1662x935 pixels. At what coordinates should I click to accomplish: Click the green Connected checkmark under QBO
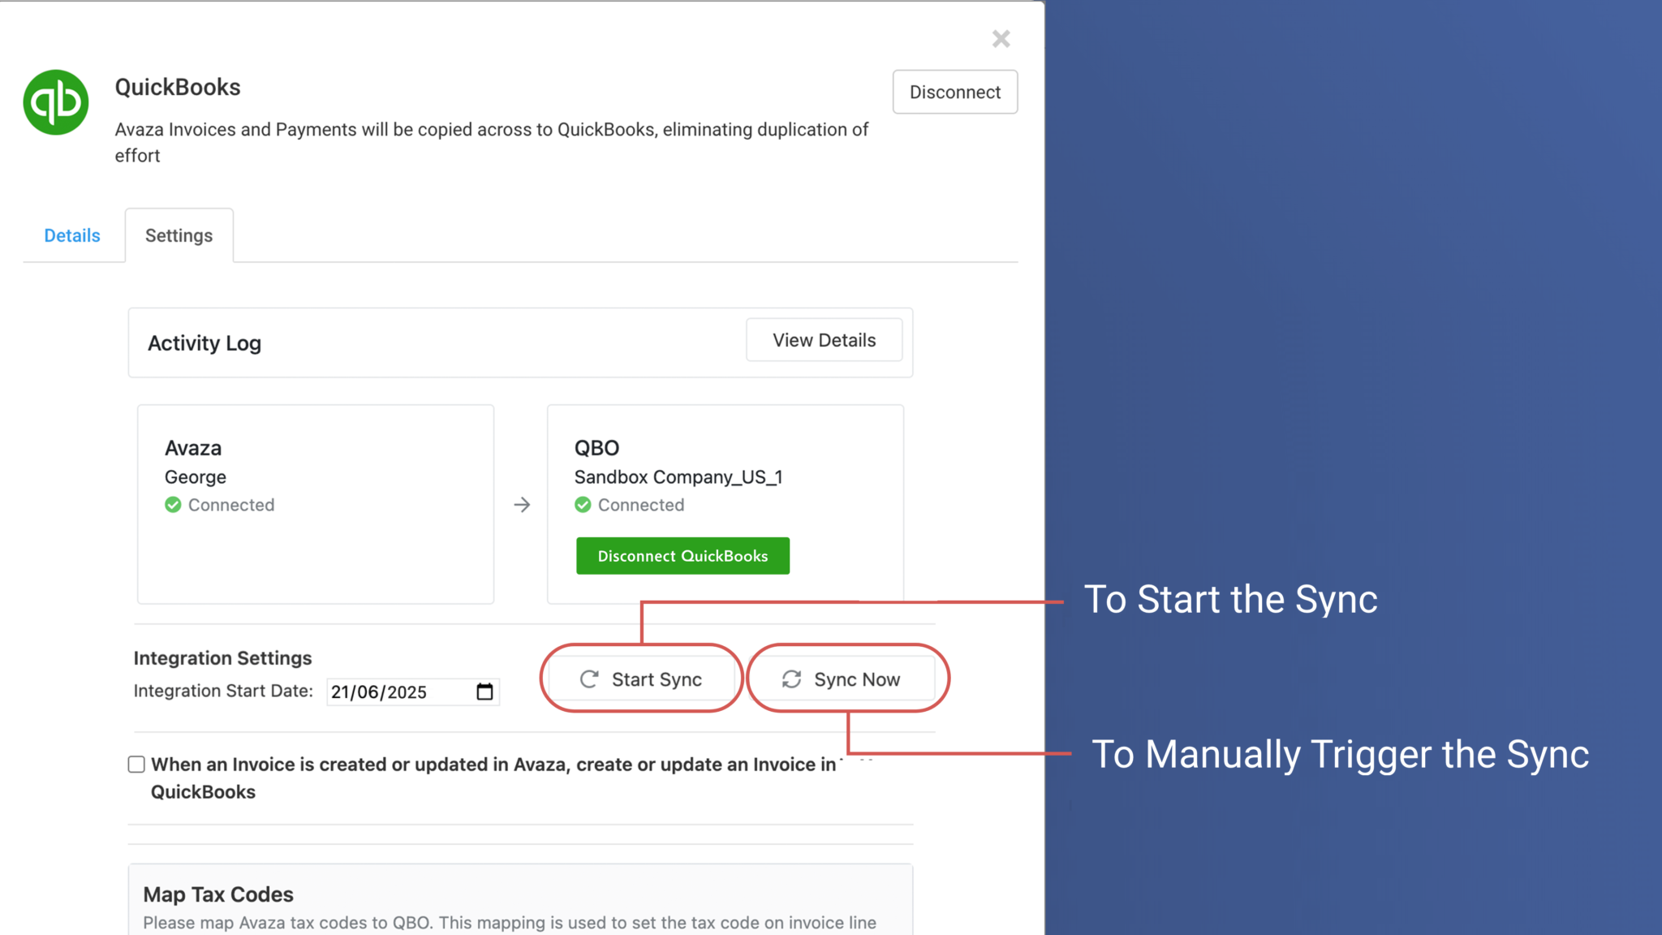pyautogui.click(x=583, y=504)
